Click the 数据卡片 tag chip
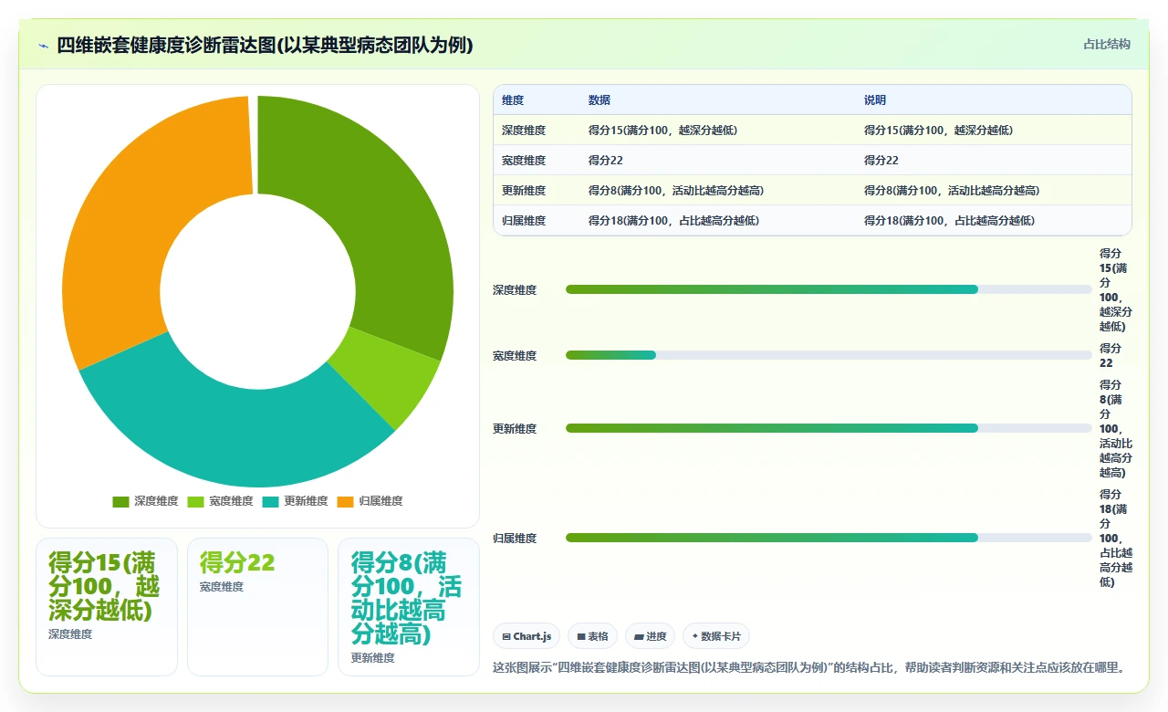 (716, 636)
